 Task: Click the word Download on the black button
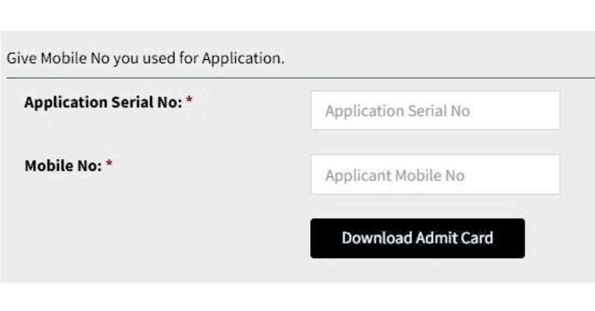pos(377,238)
